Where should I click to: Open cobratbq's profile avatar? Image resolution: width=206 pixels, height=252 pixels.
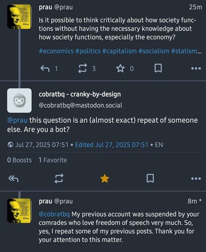tap(19, 101)
